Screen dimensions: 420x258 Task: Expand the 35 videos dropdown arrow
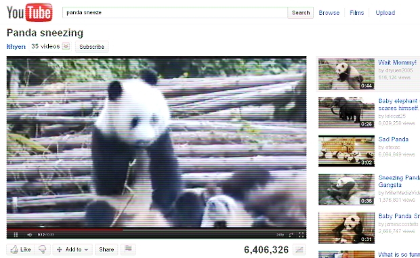[x=66, y=46]
